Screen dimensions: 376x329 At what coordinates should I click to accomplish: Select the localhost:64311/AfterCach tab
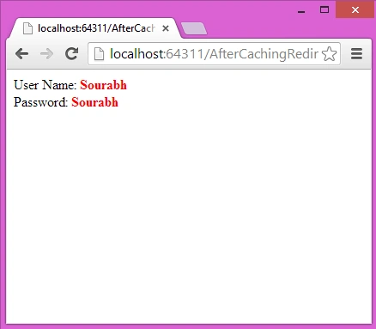pyautogui.click(x=96, y=28)
